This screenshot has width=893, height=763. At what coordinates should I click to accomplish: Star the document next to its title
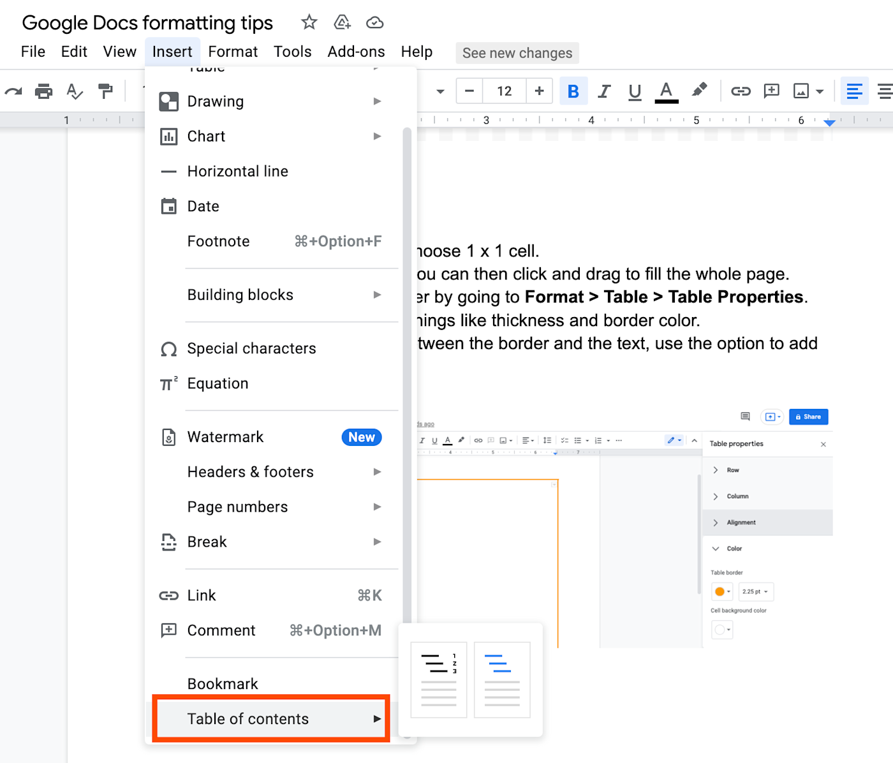[309, 23]
